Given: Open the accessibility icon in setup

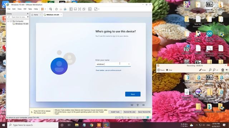Looking at the screenshot, I should [x=137, y=105].
